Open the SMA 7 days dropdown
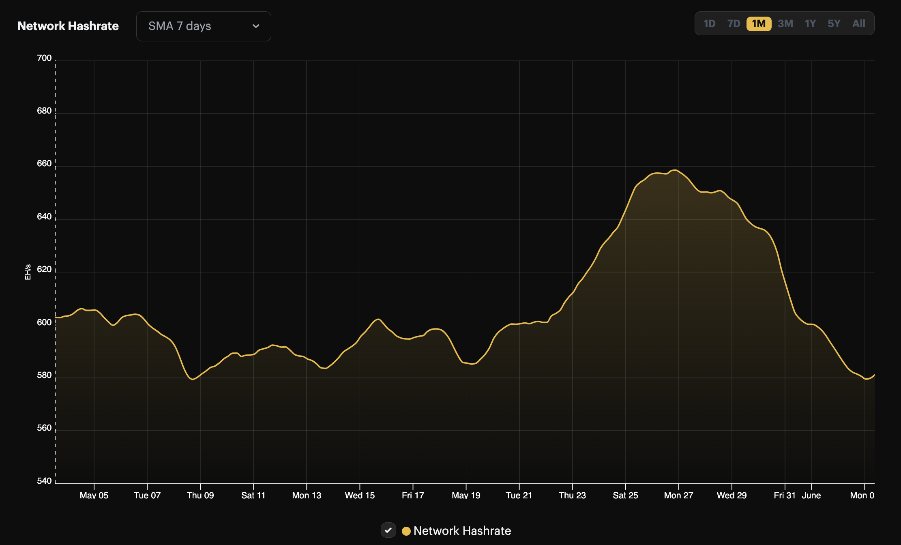Screen dimensions: 901x545 pos(203,26)
